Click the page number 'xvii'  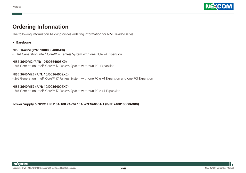(123, 168)
